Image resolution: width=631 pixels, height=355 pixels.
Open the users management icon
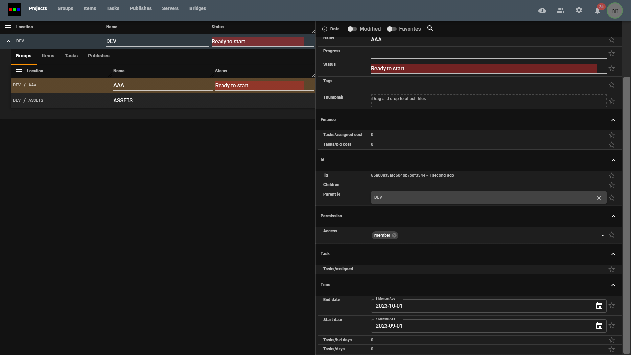[561, 11]
